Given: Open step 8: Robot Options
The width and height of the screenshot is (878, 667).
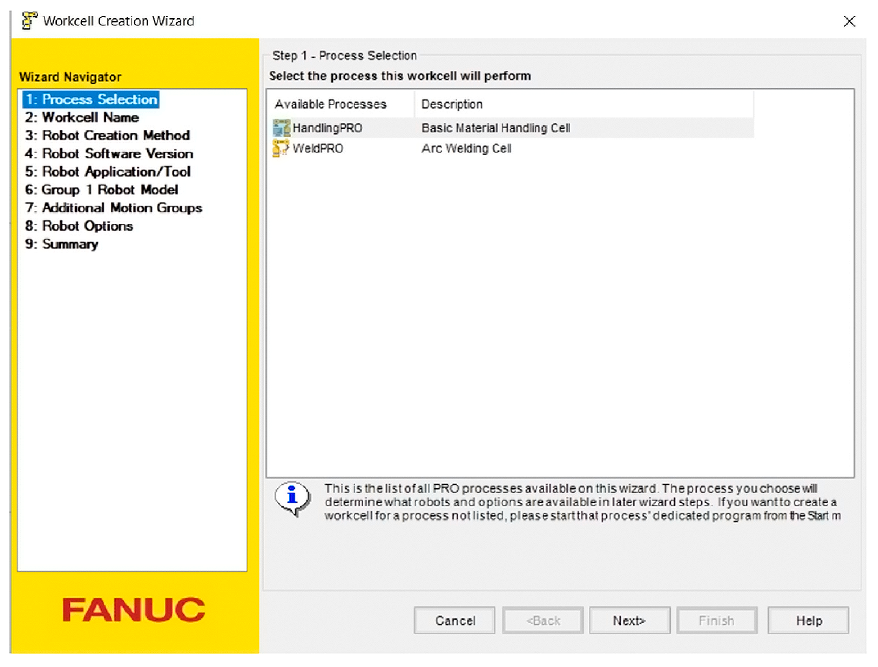Looking at the screenshot, I should tap(79, 226).
